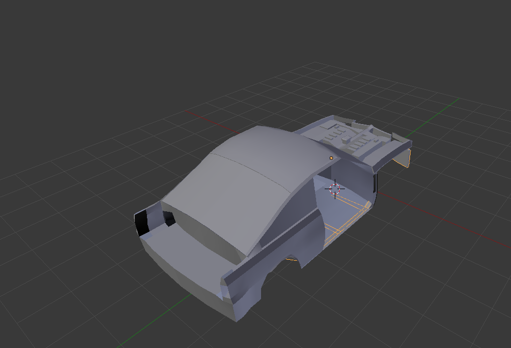Select the orange object origin dot
This screenshot has height=348, width=511.
pyautogui.click(x=331, y=158)
